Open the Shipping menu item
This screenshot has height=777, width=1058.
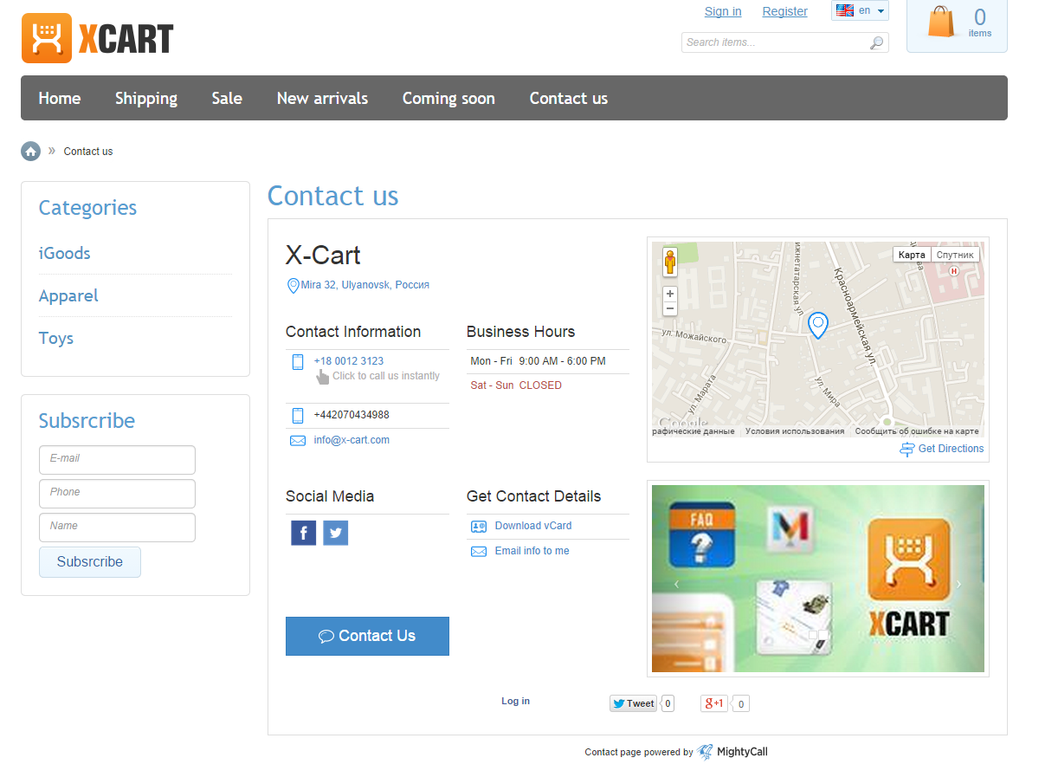pos(146,99)
